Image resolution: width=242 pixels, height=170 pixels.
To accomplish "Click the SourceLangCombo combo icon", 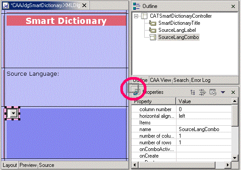I will [x=153, y=37].
